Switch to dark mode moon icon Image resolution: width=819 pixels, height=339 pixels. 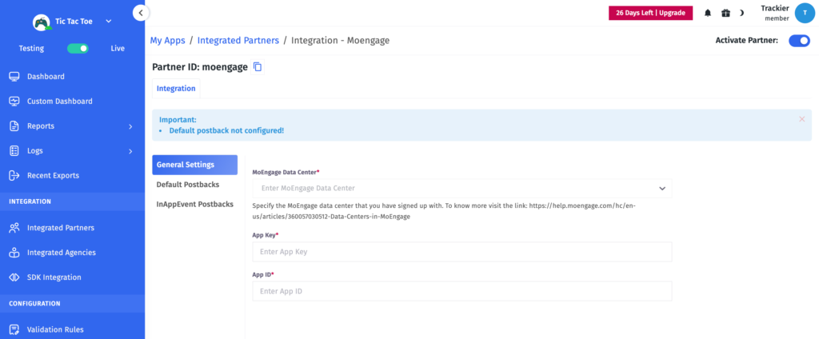(741, 13)
